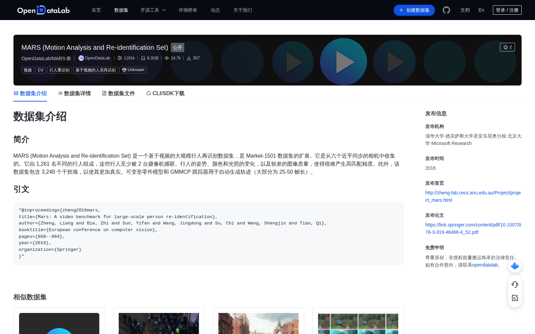Open 评测榜单 navigation item
The width and height of the screenshot is (535, 334).
click(188, 10)
